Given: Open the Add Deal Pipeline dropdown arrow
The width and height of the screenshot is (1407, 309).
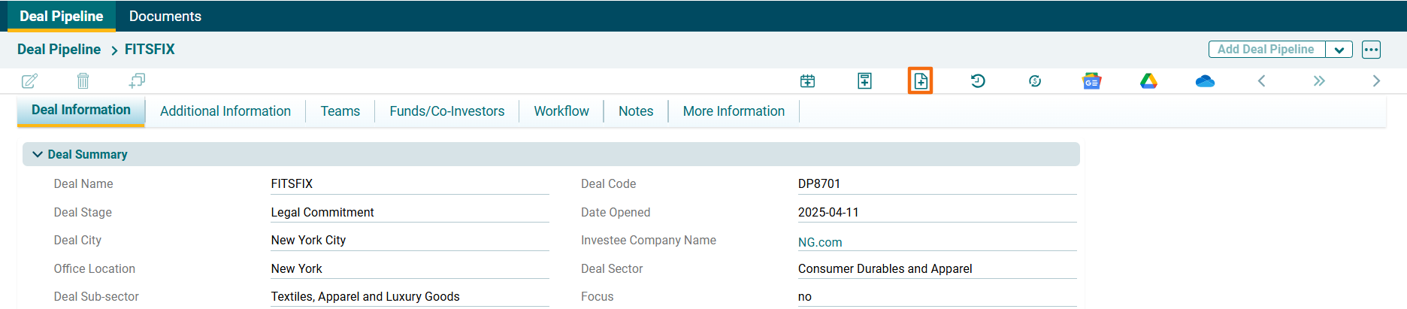Looking at the screenshot, I should pos(1339,50).
